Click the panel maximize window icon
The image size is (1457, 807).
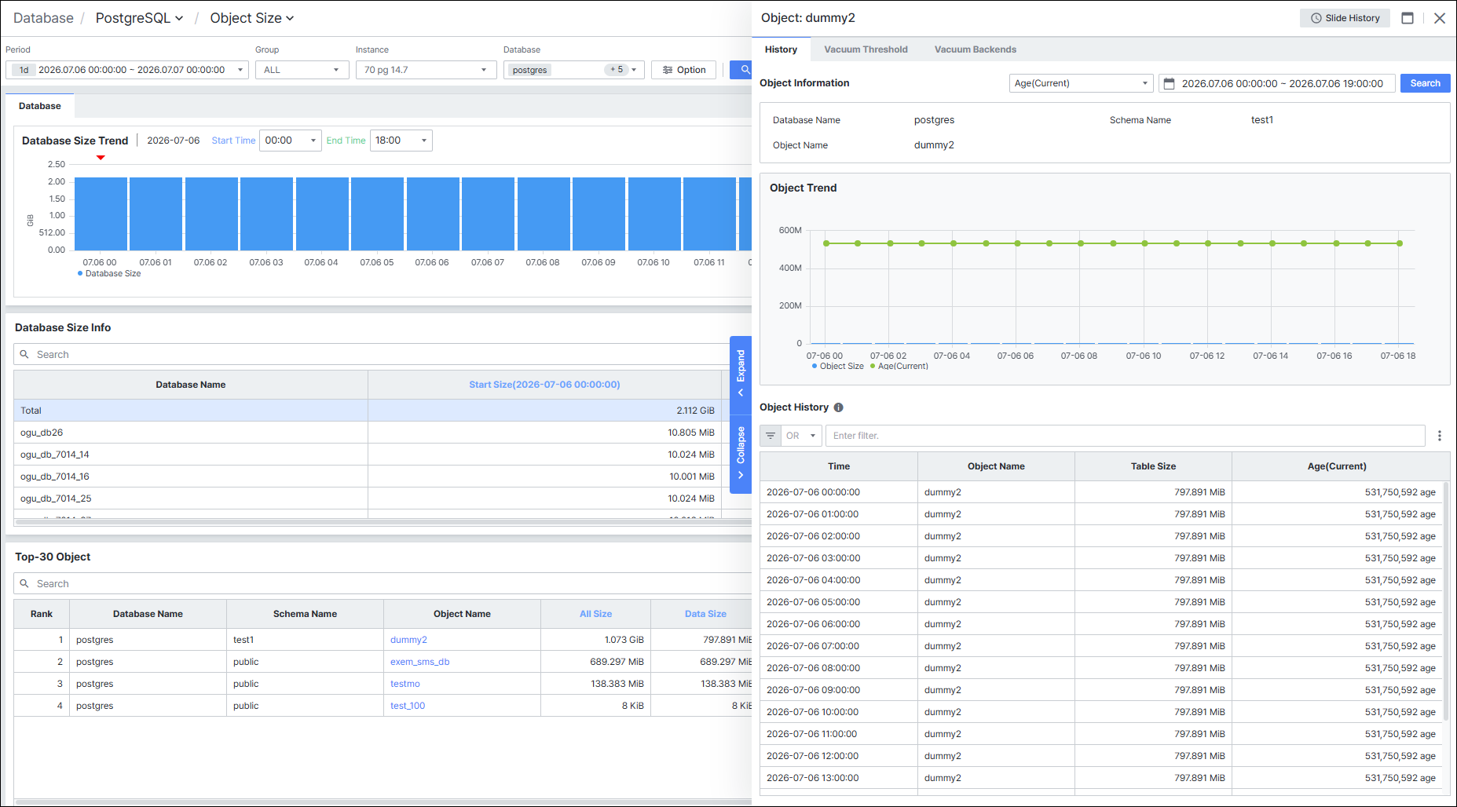1408,18
